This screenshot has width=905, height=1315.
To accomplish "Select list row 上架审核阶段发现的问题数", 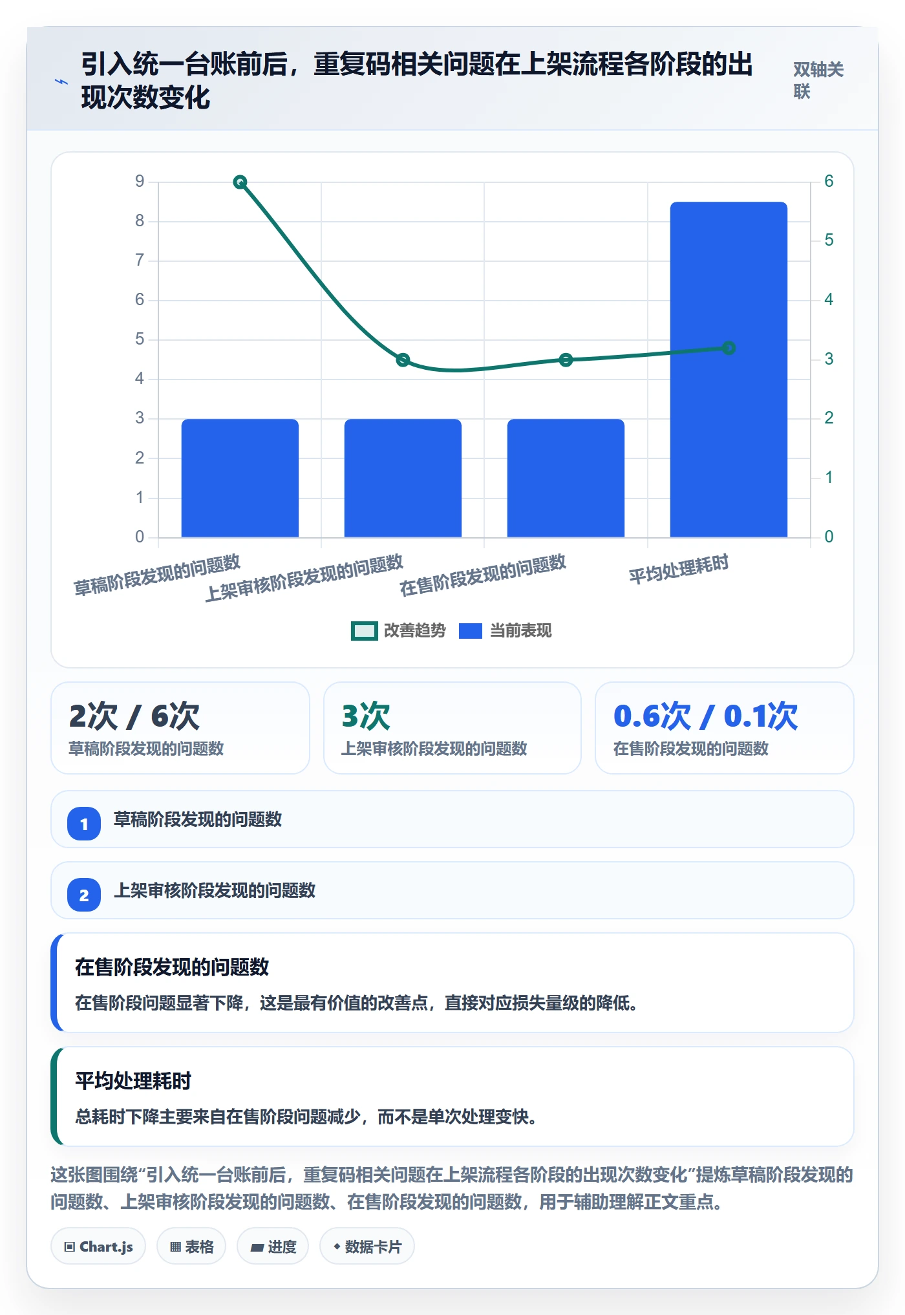I will [452, 890].
